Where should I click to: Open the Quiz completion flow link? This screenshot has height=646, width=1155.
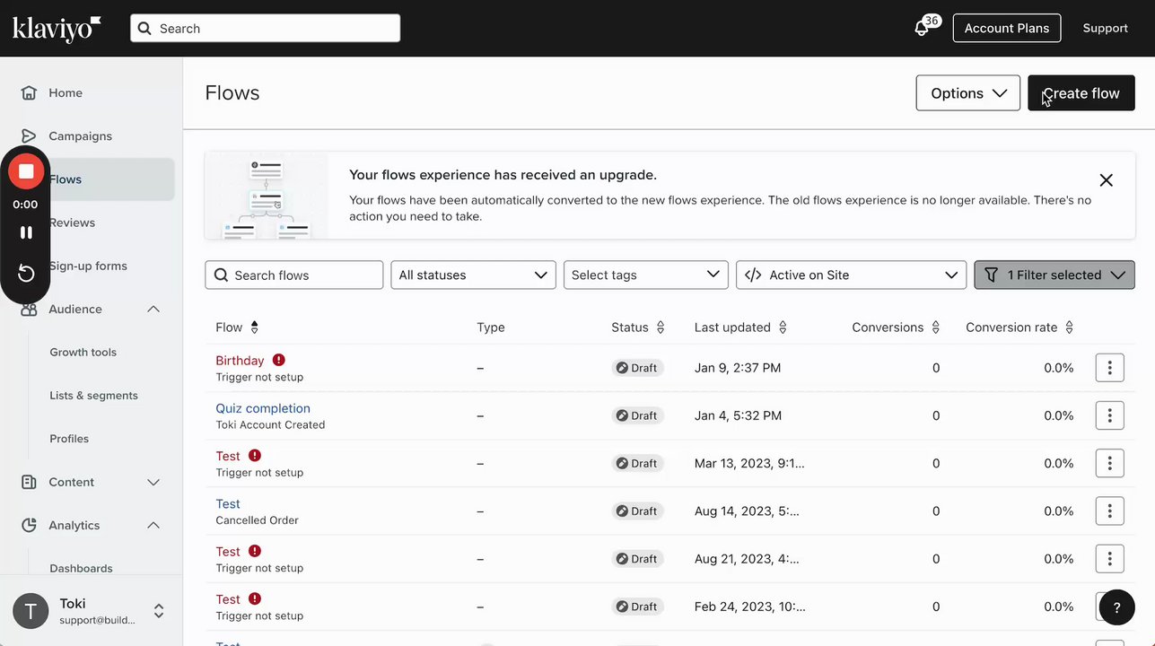tap(263, 408)
